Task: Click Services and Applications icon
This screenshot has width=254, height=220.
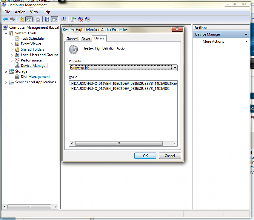Action: [x=11, y=82]
